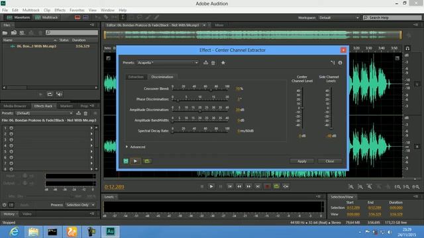This screenshot has width=424, height=238.
Task: Toggle auto-play in Files panel
Action: tap(59, 94)
